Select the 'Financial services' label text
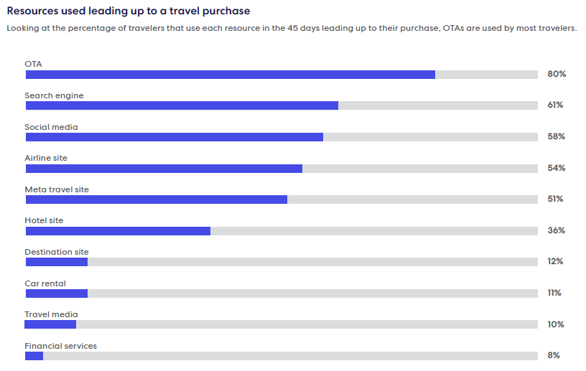Image resolution: width=586 pixels, height=371 pixels. point(60,346)
